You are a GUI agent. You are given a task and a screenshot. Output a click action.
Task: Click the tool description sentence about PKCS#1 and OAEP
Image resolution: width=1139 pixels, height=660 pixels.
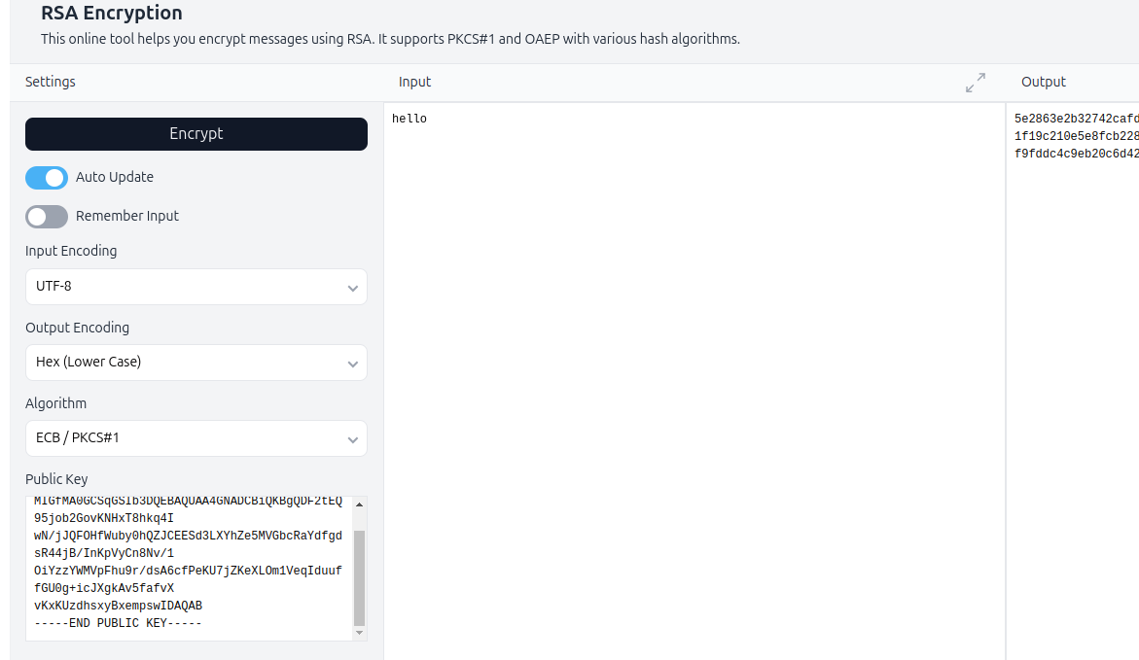click(x=390, y=39)
